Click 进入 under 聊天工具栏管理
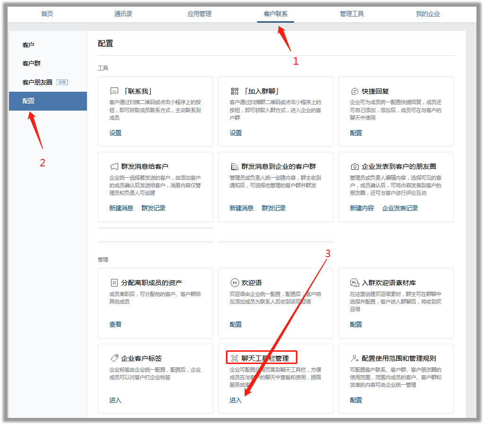The height and width of the screenshot is (425, 484). (x=236, y=400)
